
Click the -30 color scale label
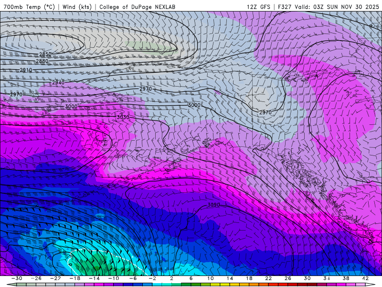[16, 278]
